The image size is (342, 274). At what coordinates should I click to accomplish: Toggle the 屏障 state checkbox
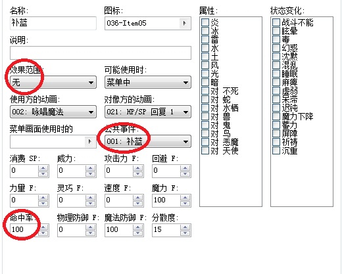pyautogui.click(x=276, y=133)
